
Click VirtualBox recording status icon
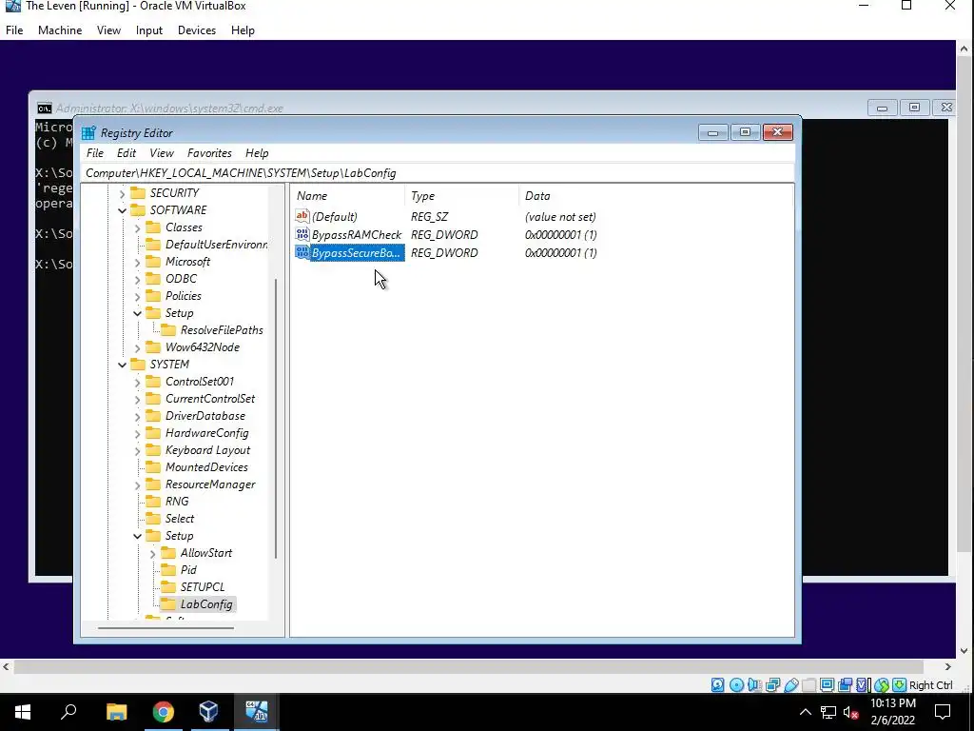(x=845, y=685)
